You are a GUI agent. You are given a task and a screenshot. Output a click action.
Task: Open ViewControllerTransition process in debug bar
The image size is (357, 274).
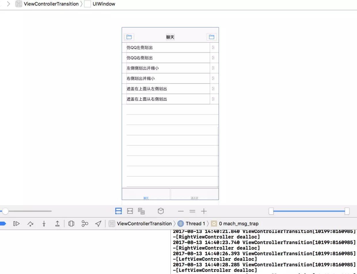pos(140,224)
